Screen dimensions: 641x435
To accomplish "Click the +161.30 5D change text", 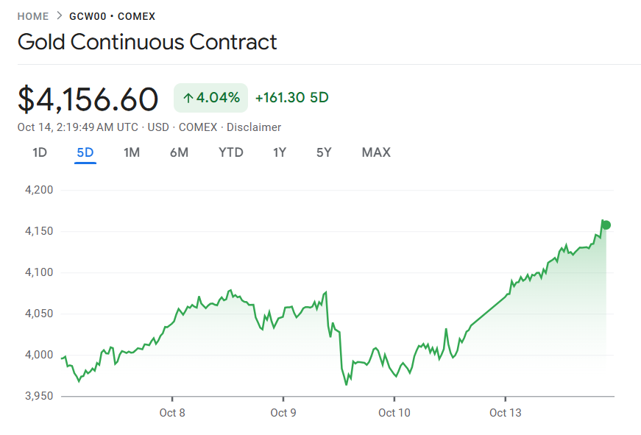I will (292, 98).
